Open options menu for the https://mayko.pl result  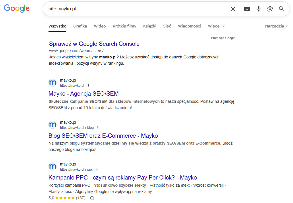coord(88,86)
